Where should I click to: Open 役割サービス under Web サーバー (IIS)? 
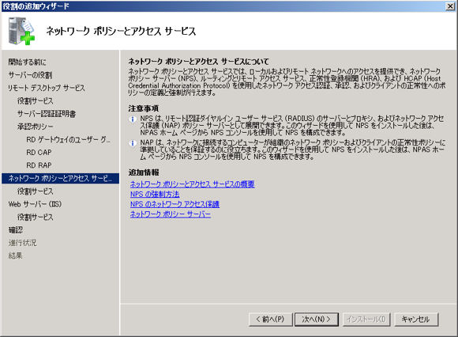(35, 217)
